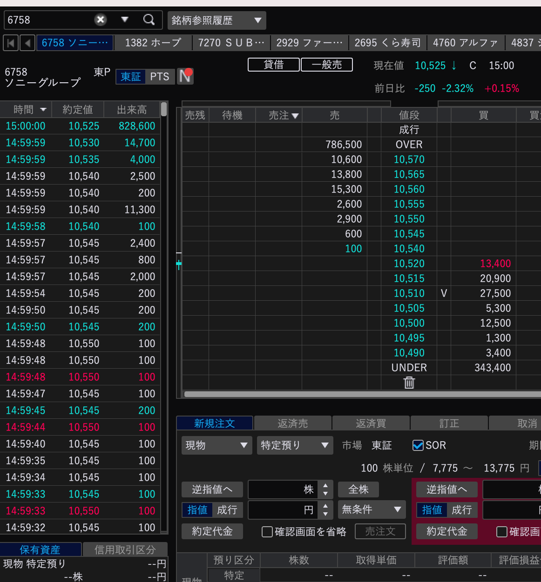The image size is (541, 582).
Task: Click 約定代金 in the sell order panel
Action: (212, 531)
